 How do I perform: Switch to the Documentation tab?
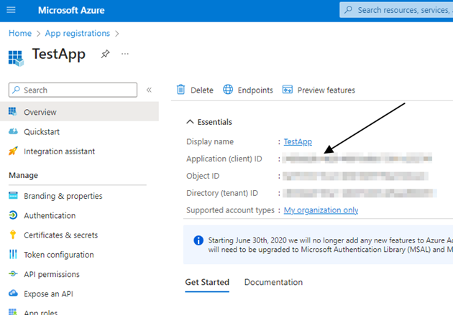pos(273,283)
